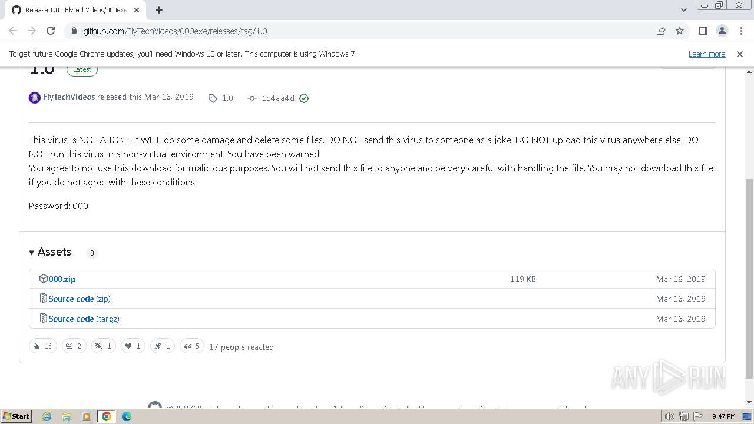Click the Source code (zip) file icon

click(43, 298)
